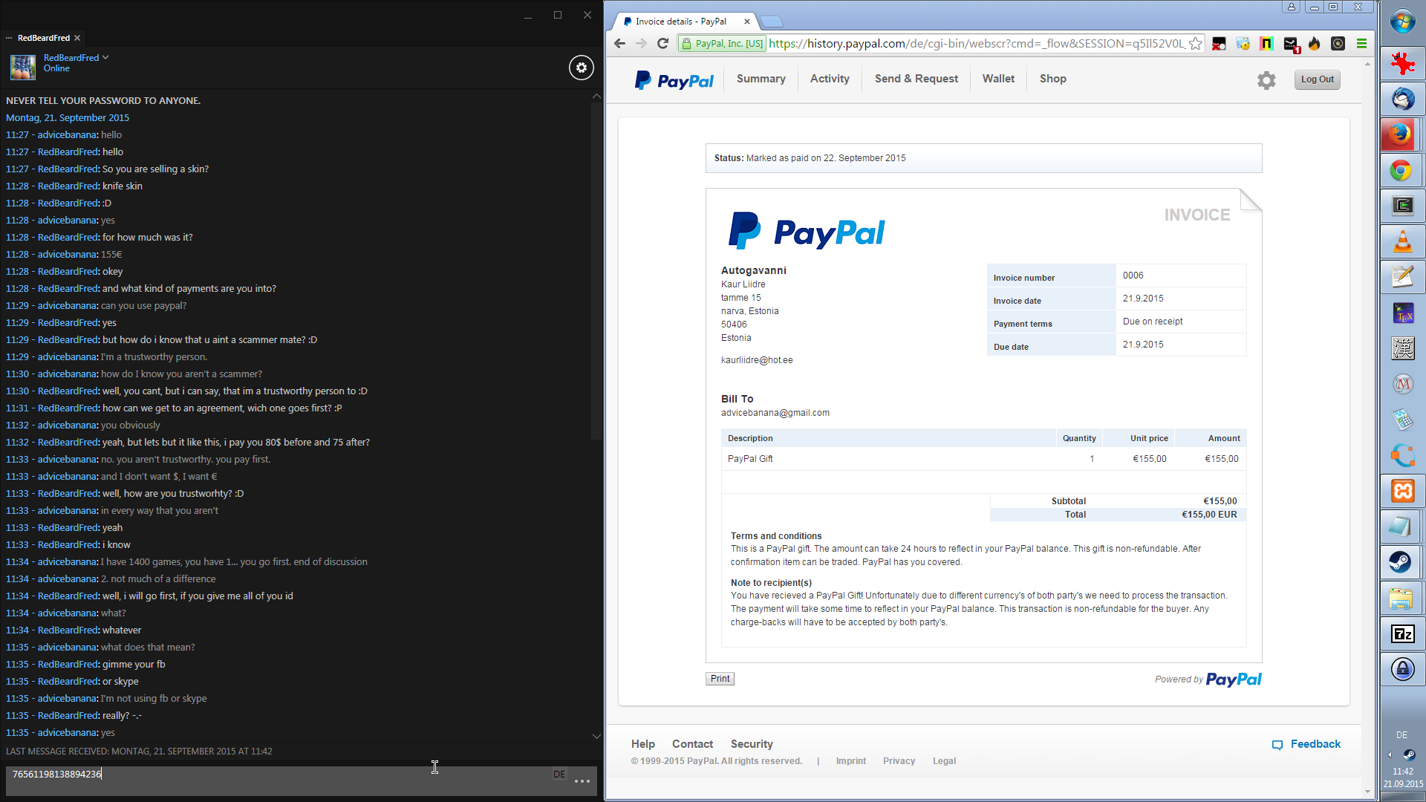
Task: Open the Feedback link
Action: 1315,744
